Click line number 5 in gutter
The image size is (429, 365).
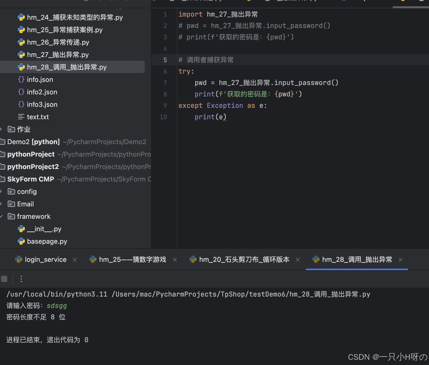pyautogui.click(x=165, y=60)
